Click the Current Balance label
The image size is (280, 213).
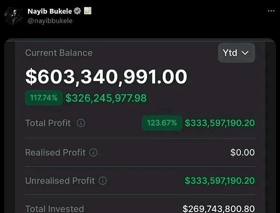[59, 53]
